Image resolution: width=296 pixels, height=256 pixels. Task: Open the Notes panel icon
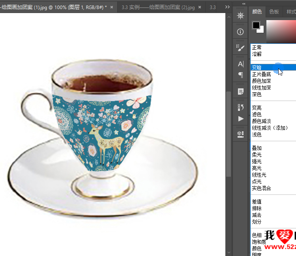coord(240,92)
